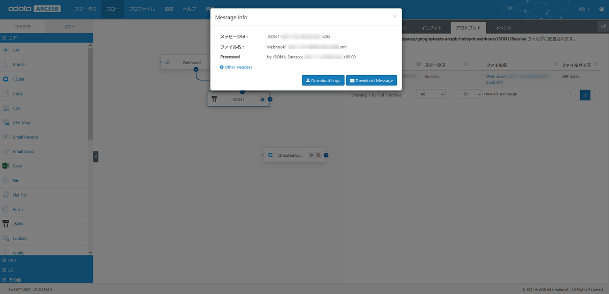Click the output arrow on JSON1 node

click(270, 100)
